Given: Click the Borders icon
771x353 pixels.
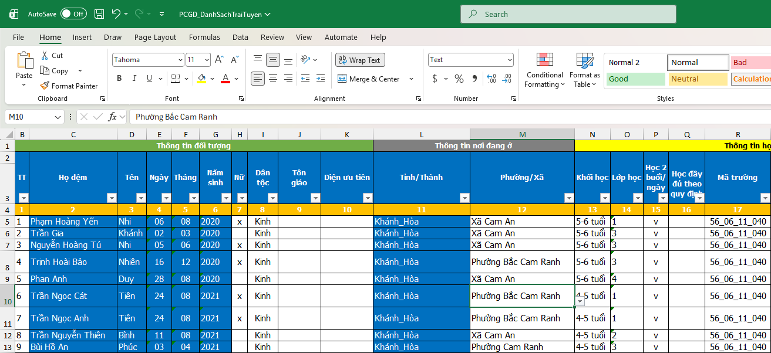Looking at the screenshot, I should pyautogui.click(x=177, y=79).
